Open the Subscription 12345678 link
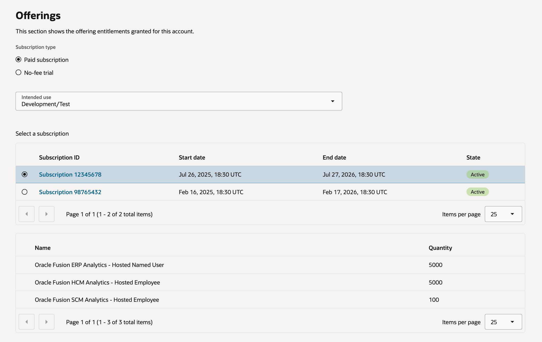This screenshot has height=342, width=542. pyautogui.click(x=70, y=174)
